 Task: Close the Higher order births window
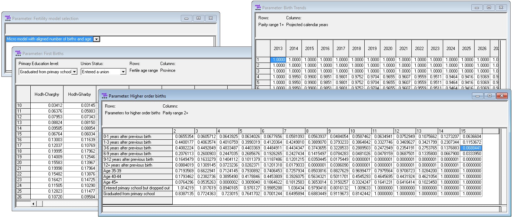click(x=502, y=96)
